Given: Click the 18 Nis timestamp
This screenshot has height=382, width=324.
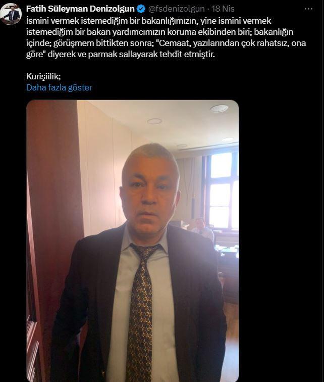Looking at the screenshot, I should (x=223, y=9).
